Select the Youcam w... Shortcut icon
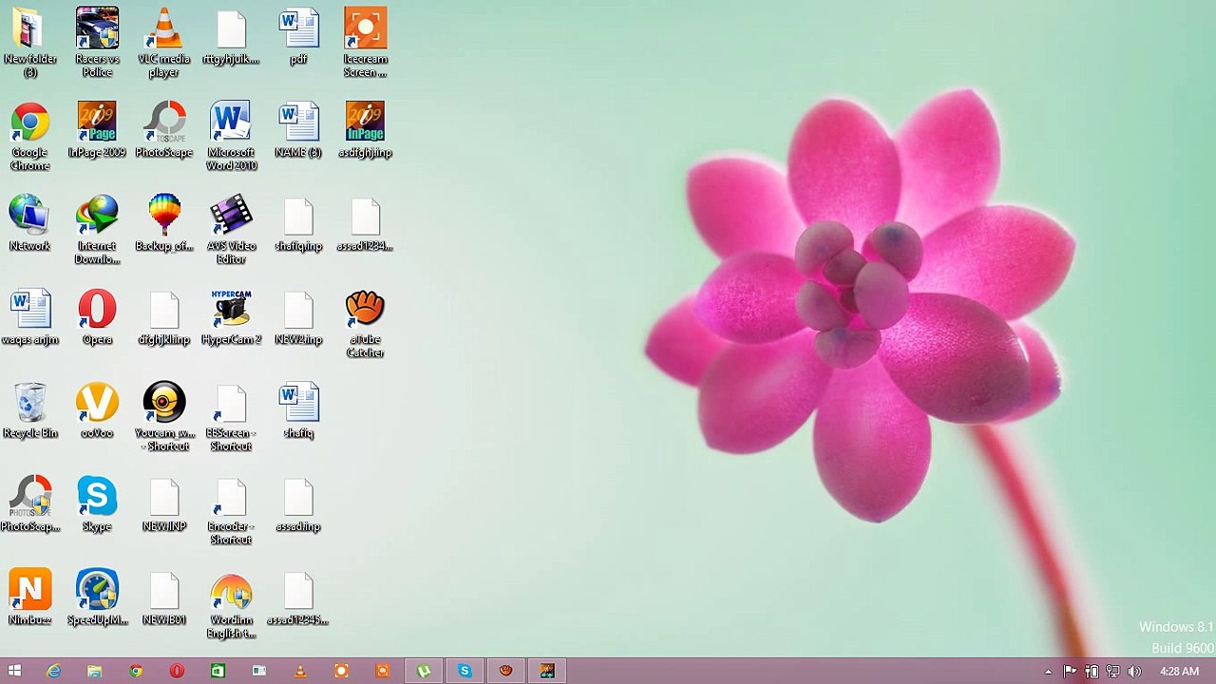 pos(164,417)
